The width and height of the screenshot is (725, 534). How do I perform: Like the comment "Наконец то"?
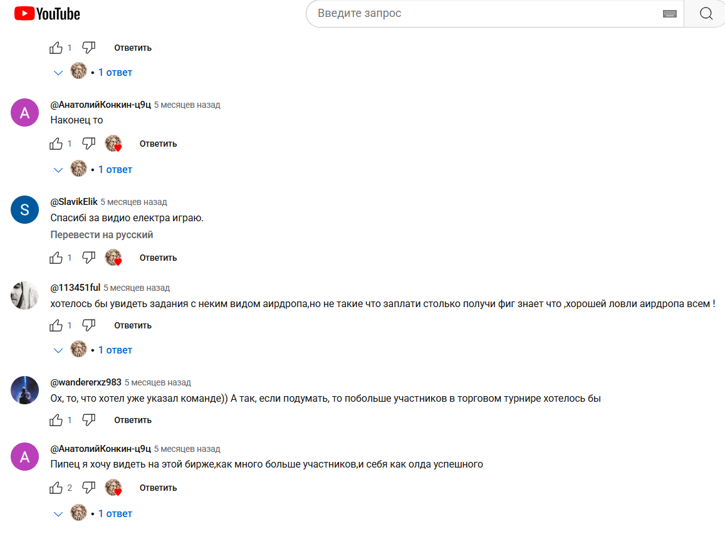[x=56, y=144]
